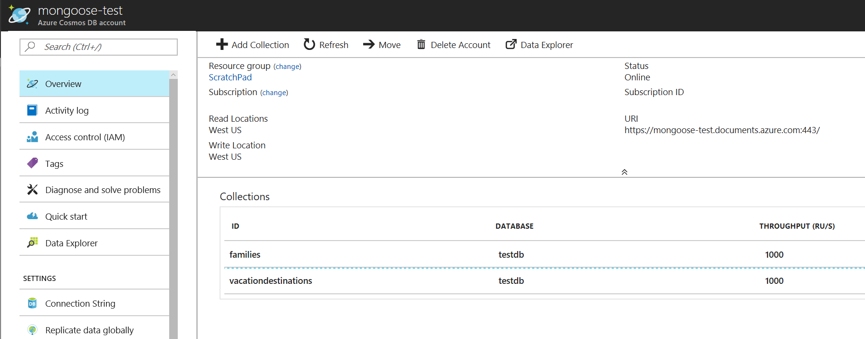Click change link next to Subscription
This screenshot has width=865, height=339.
(274, 93)
